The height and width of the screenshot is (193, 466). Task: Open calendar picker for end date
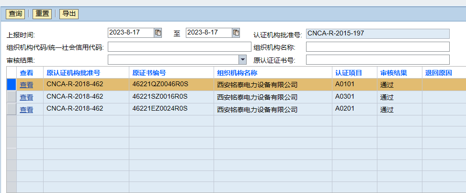[236, 33]
